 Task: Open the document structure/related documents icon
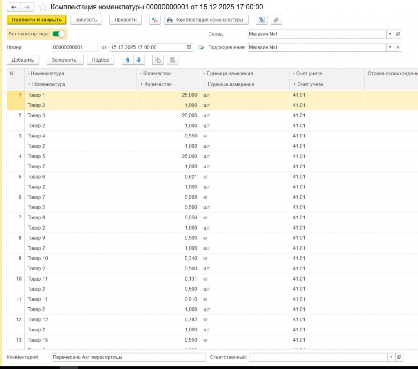pyautogui.click(x=262, y=20)
